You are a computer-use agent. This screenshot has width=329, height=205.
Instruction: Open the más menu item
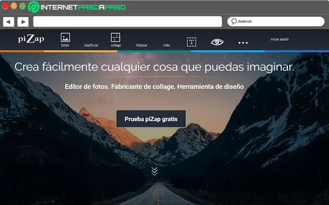point(167,45)
